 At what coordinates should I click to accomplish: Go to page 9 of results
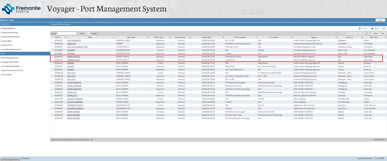point(370,33)
